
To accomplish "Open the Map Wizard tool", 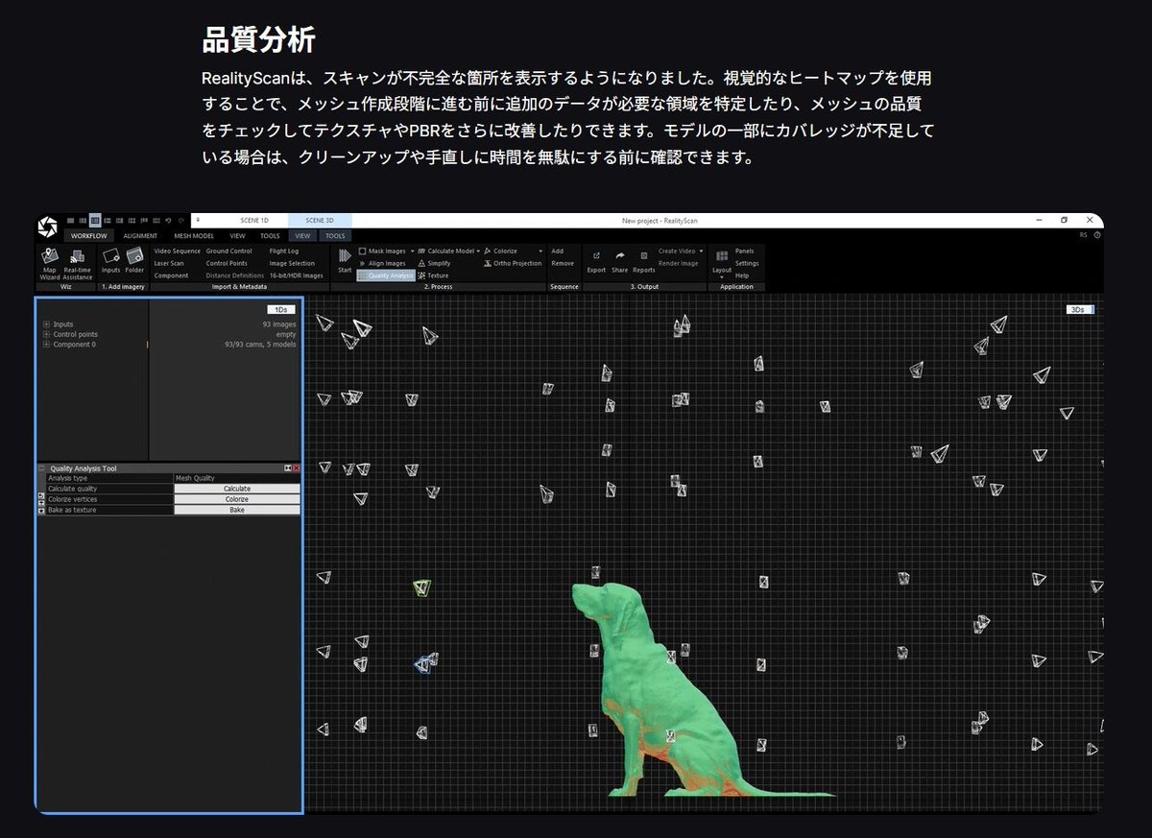I will 50,264.
